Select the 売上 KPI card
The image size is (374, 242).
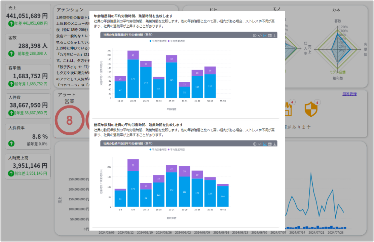tap(28, 16)
